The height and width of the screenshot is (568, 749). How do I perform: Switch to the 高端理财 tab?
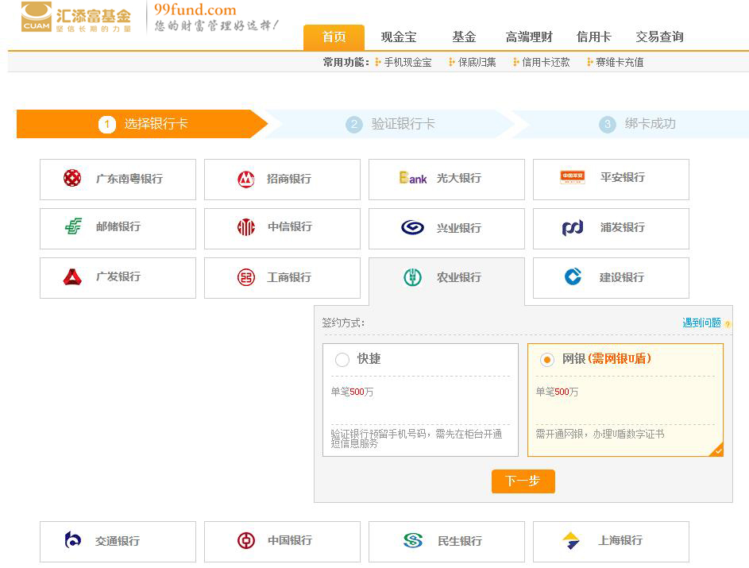(x=529, y=37)
